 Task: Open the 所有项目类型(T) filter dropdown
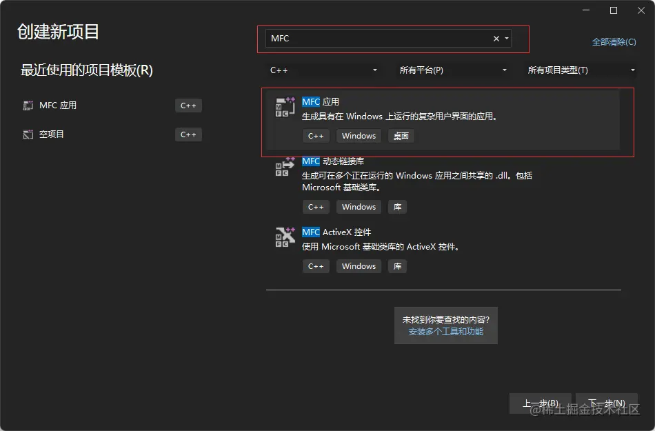pos(581,70)
